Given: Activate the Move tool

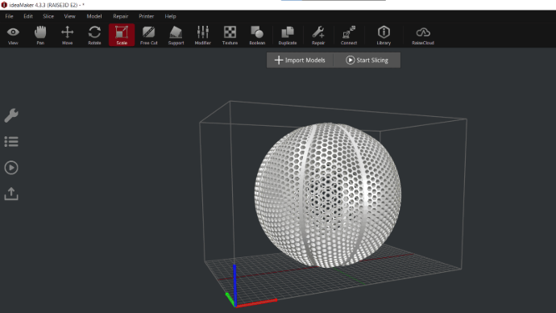Looking at the screenshot, I should [68, 35].
